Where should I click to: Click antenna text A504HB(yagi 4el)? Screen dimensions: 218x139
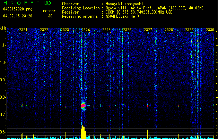click(122, 16)
